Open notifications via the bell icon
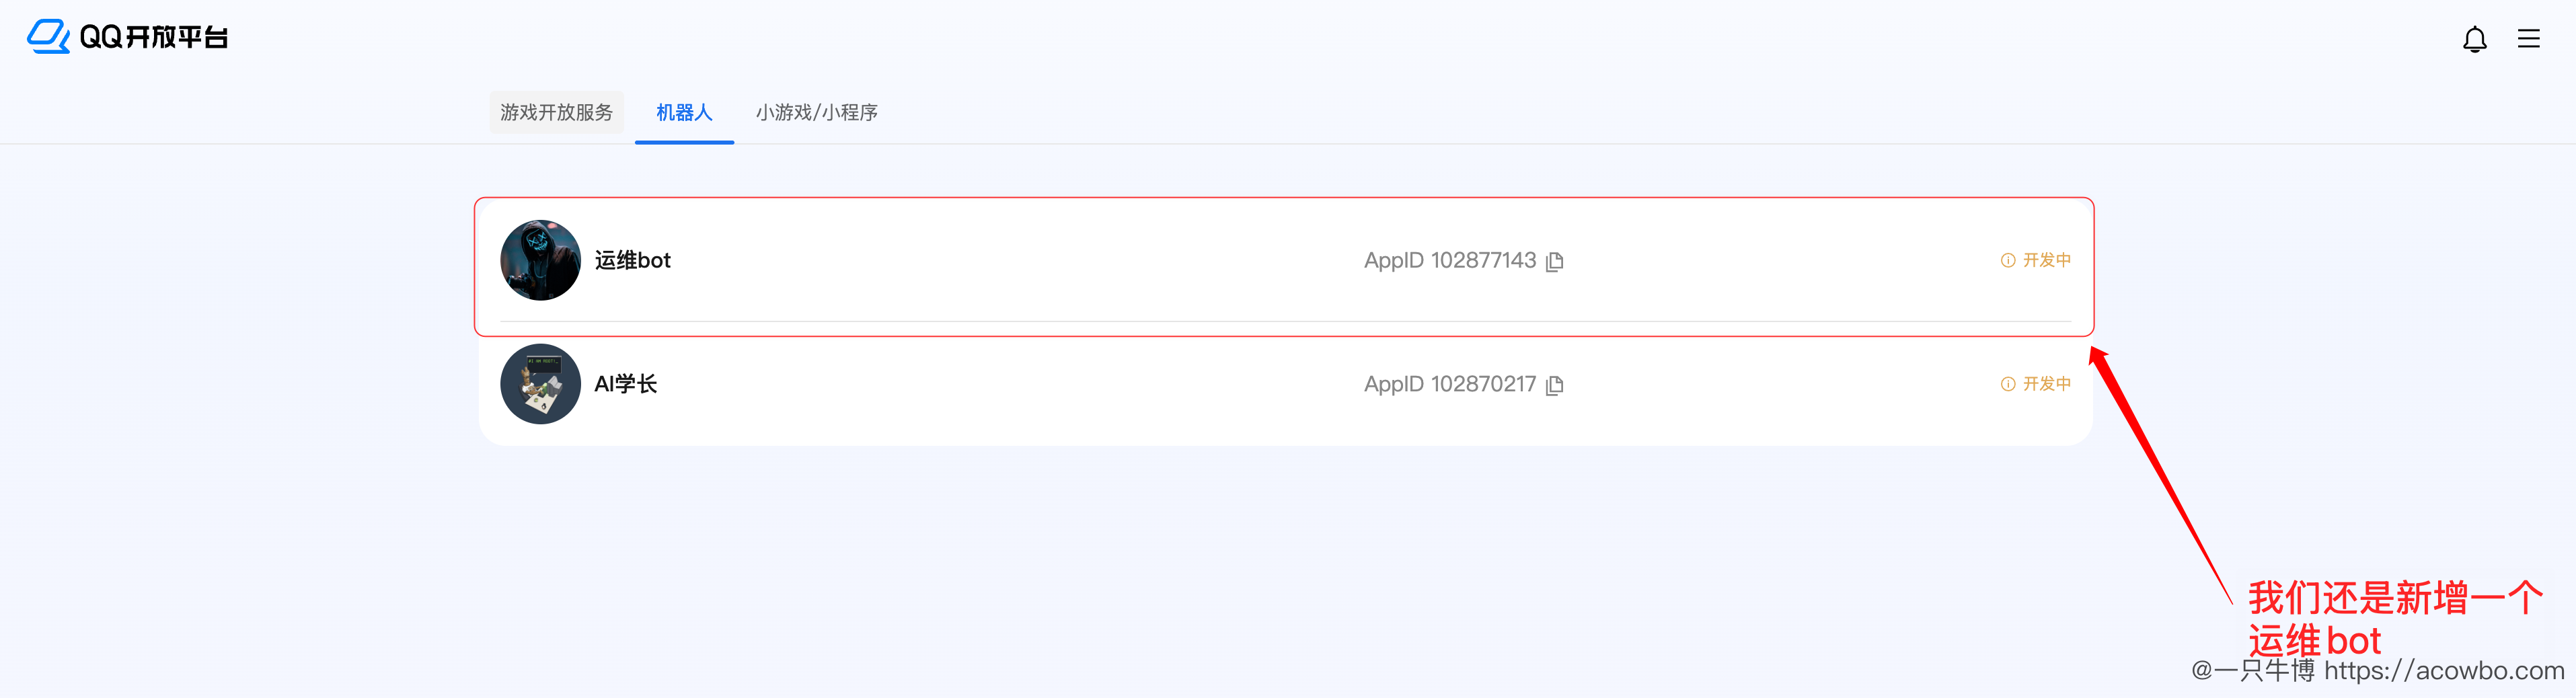Viewport: 2576px width, 698px height. (2475, 40)
